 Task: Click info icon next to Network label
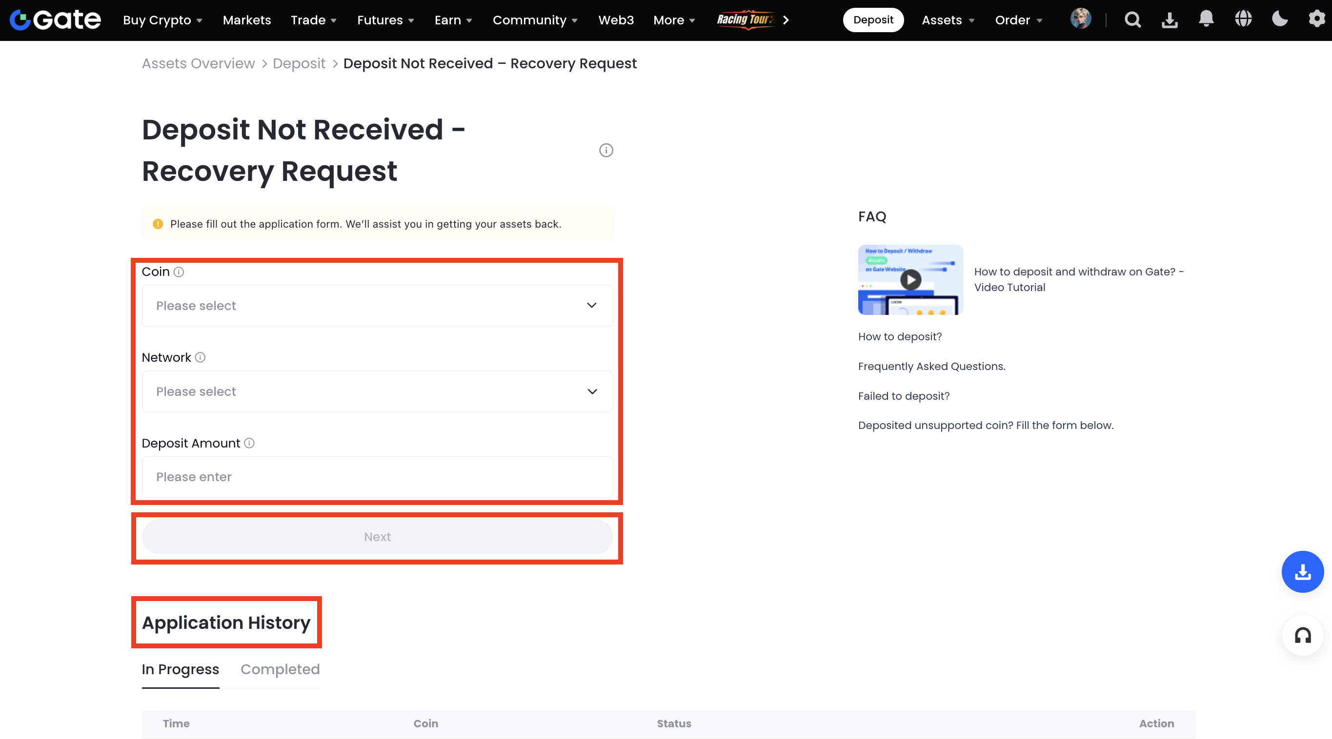coord(200,357)
